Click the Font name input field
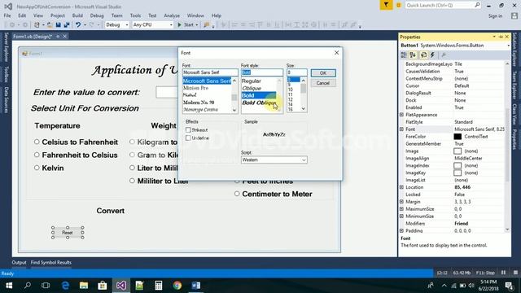 point(210,72)
